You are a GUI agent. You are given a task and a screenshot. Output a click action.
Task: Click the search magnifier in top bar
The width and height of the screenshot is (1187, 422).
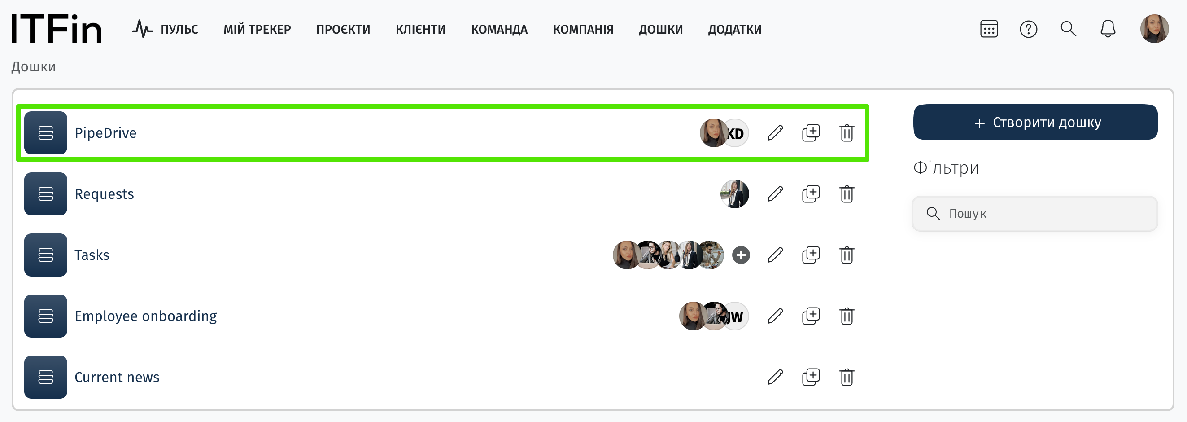click(x=1068, y=29)
